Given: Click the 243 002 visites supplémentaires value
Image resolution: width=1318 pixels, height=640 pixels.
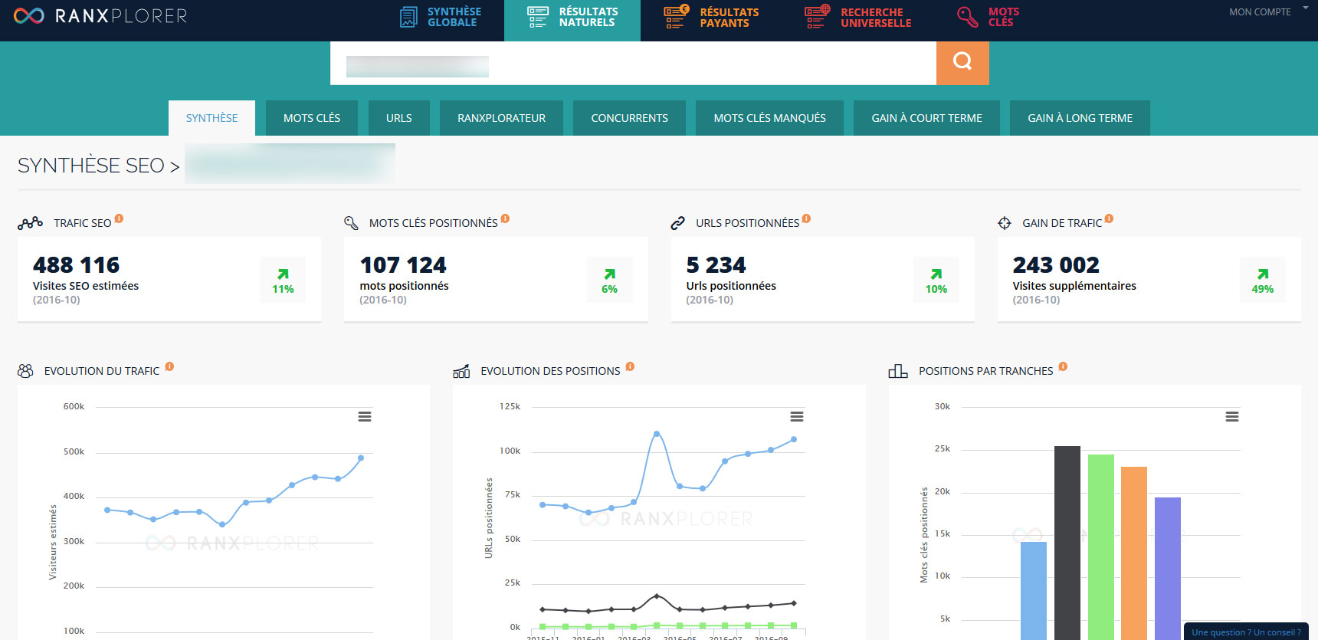Looking at the screenshot, I should [1056, 265].
